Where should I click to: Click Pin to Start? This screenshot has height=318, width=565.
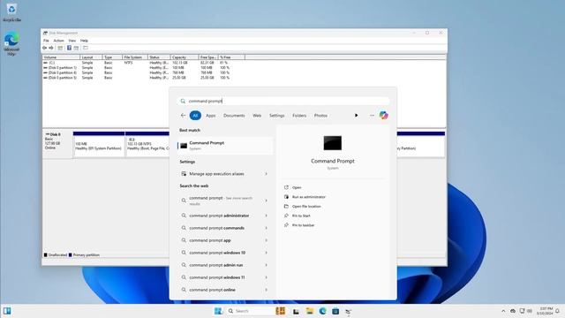click(x=301, y=216)
